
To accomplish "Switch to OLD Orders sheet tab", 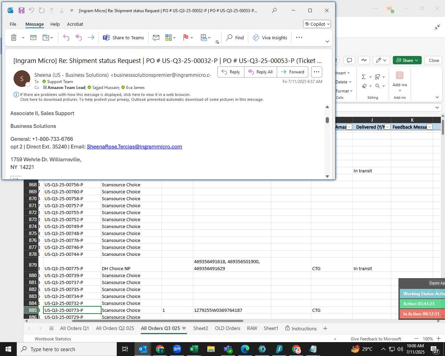I will pos(227,328).
